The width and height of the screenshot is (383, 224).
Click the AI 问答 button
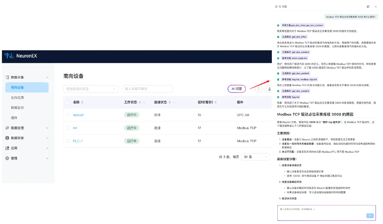point(236,89)
